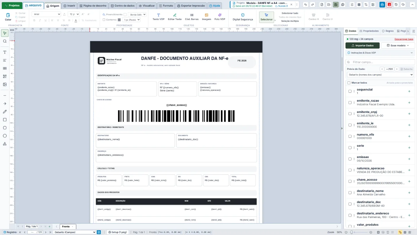Click the Descarregar base link
This screenshot has height=235, width=417.
pyautogui.click(x=404, y=39)
